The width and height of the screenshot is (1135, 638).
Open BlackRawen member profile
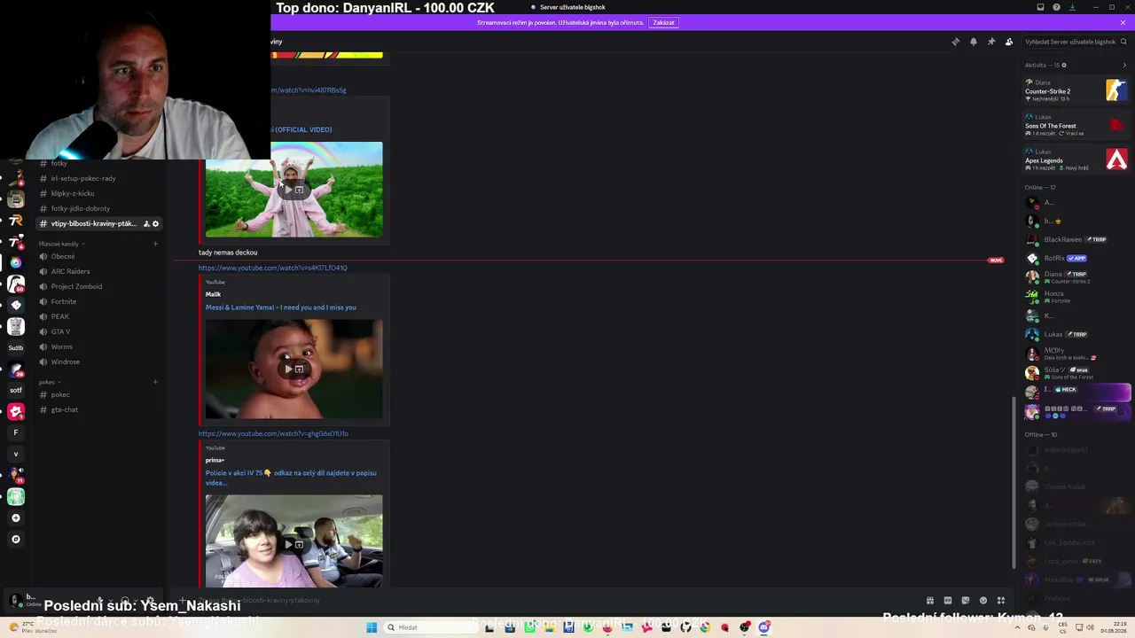click(x=1076, y=239)
